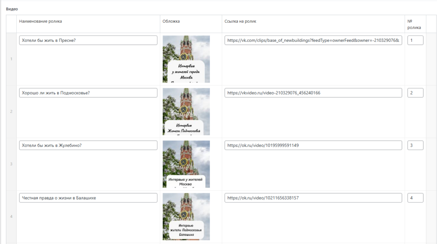The image size is (437, 244).
Task: Focus the ok.ru/video/10211656338157 link field
Action: pos(313,198)
